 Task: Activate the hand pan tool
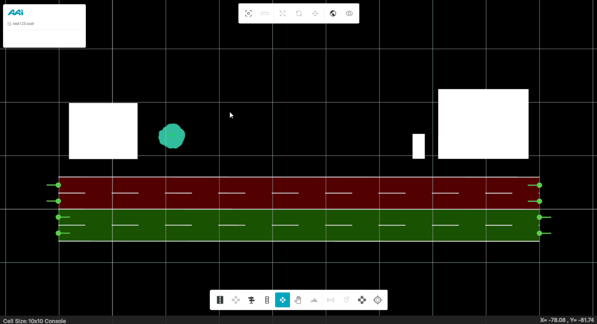[x=298, y=300]
